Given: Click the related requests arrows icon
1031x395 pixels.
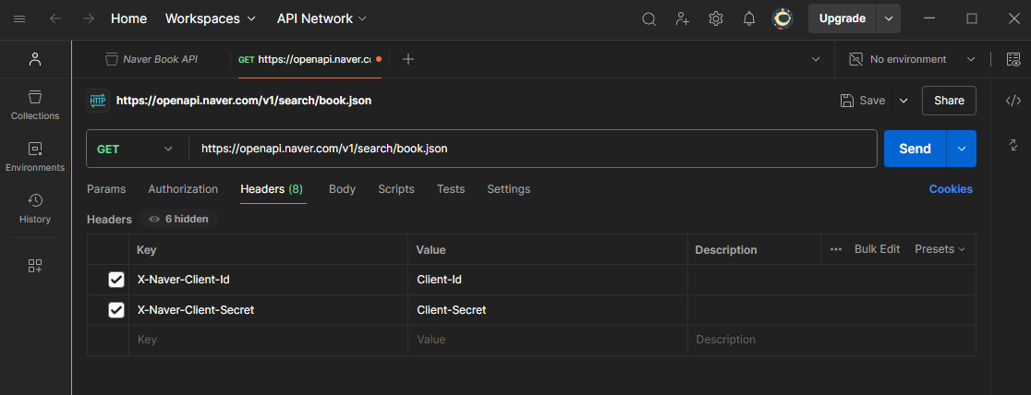Looking at the screenshot, I should [x=1013, y=145].
